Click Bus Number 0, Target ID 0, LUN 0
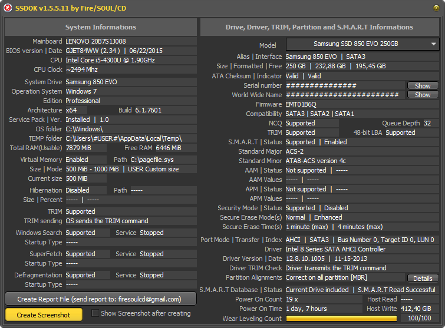Image resolution: width=445 pixels, height=328 pixels. pos(386,240)
